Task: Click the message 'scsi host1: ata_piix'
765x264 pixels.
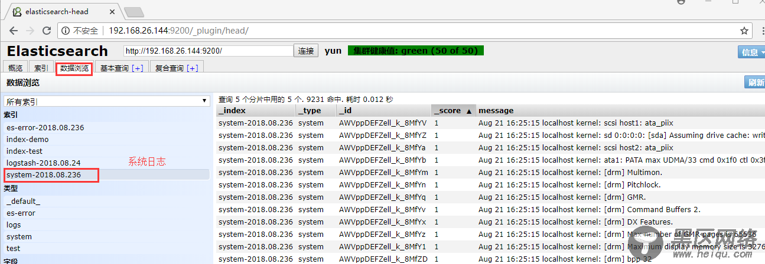Action: click(x=576, y=123)
